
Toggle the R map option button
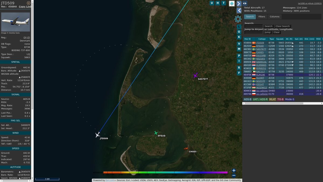pyautogui.click(x=239, y=68)
